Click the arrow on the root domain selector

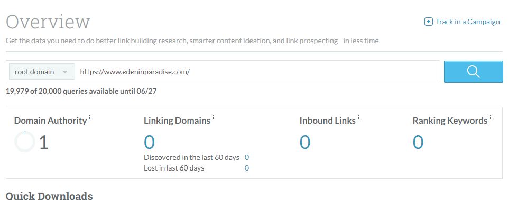[x=65, y=72]
